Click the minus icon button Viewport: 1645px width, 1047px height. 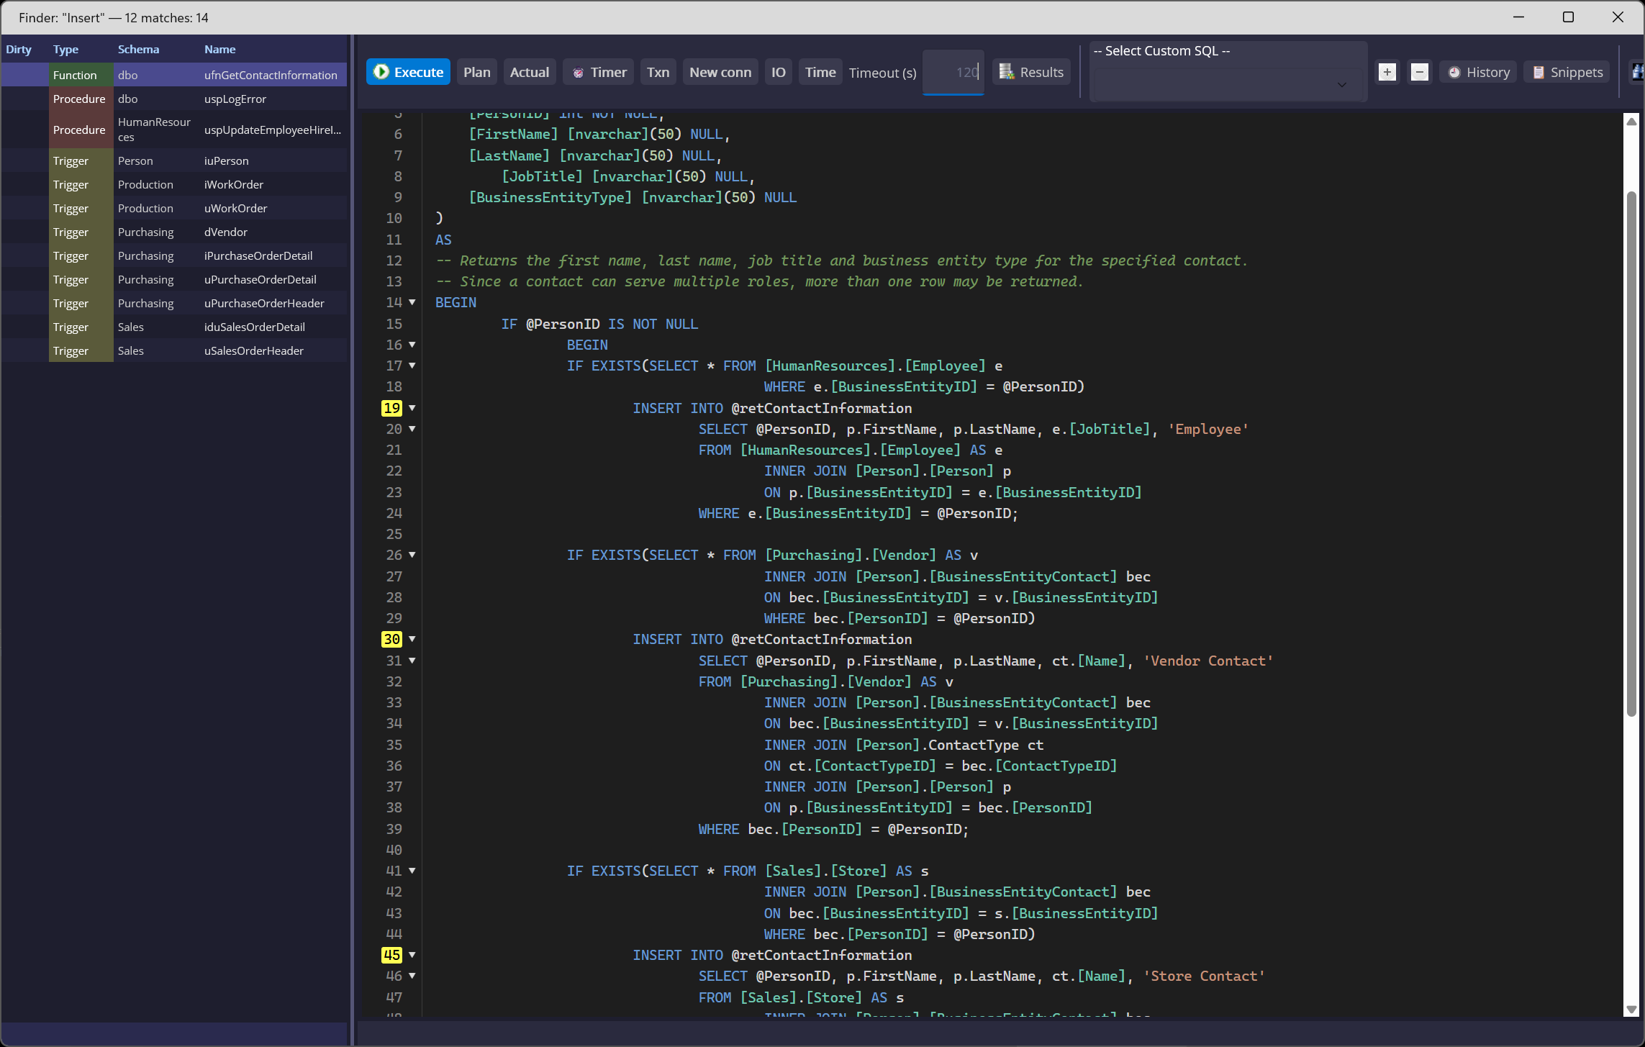coord(1420,72)
